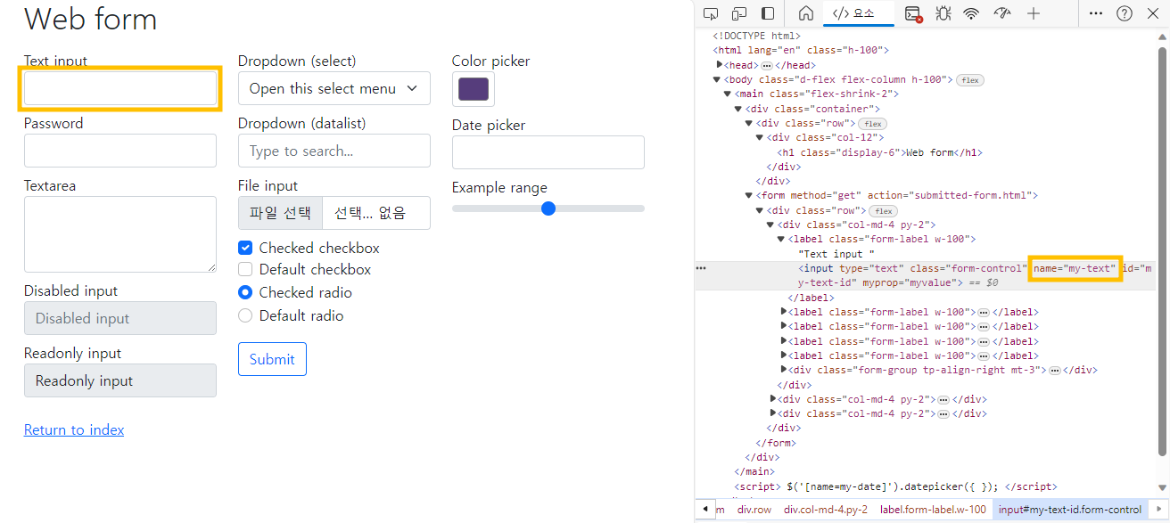Screen dimensions: 1170x523
Task: Select the script datepicker line
Action: [x=895, y=486]
